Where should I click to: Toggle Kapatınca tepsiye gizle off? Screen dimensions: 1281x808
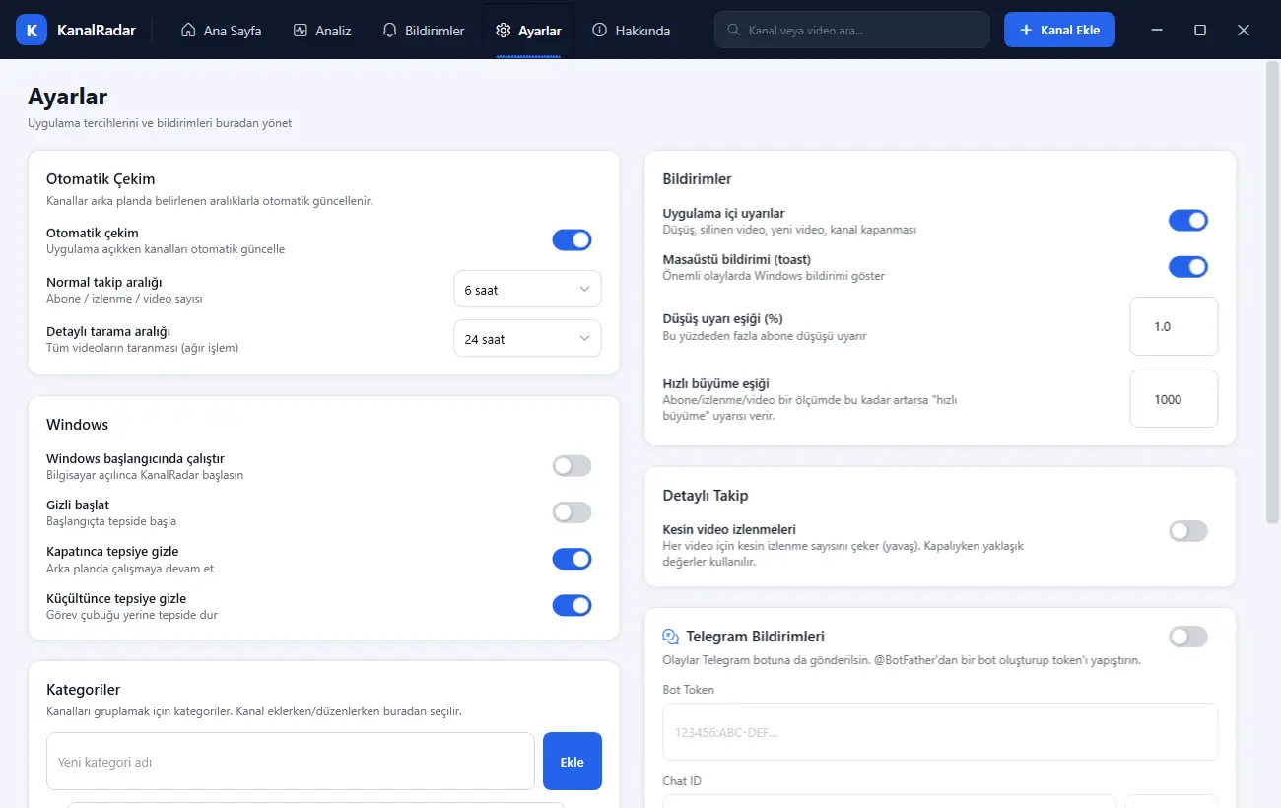point(572,559)
